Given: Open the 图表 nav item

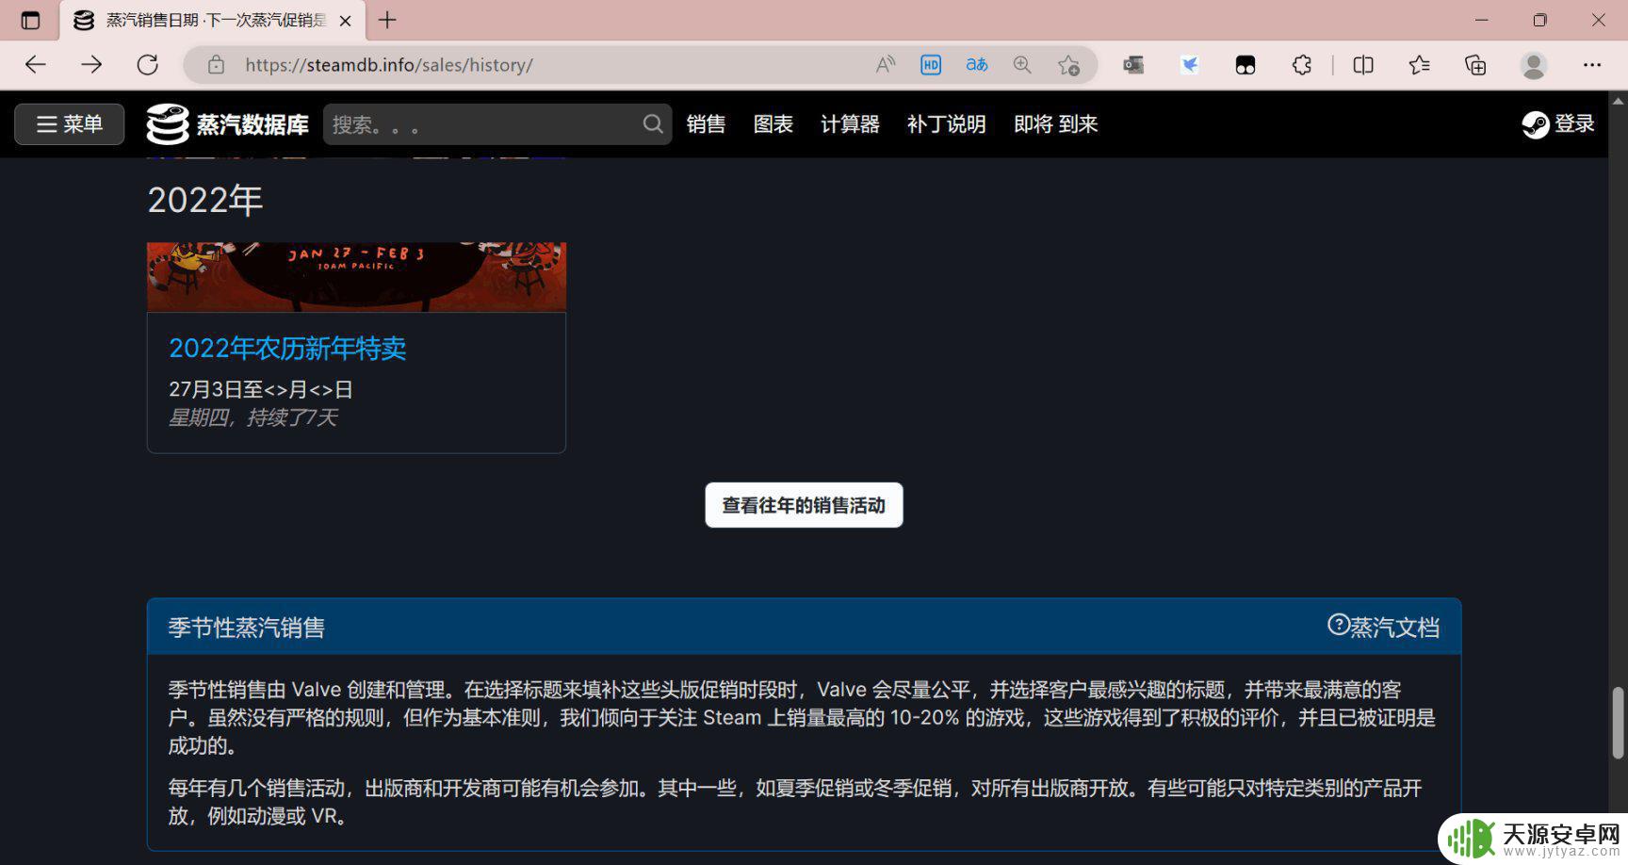Looking at the screenshot, I should point(773,124).
